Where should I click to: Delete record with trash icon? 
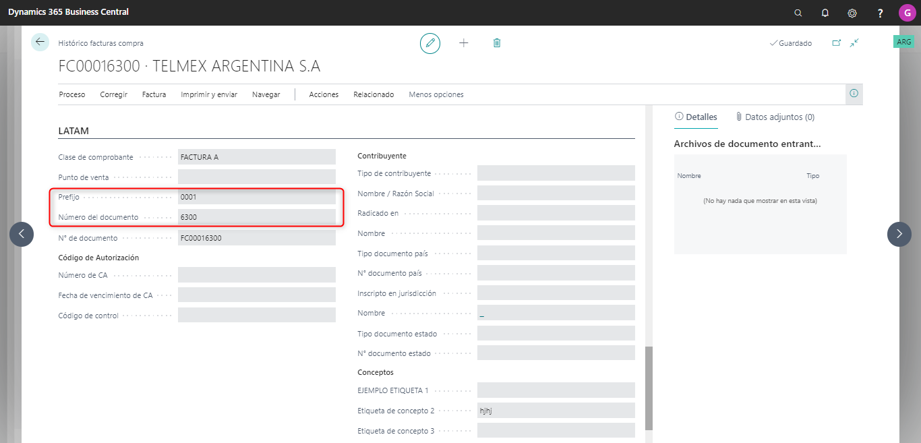497,43
